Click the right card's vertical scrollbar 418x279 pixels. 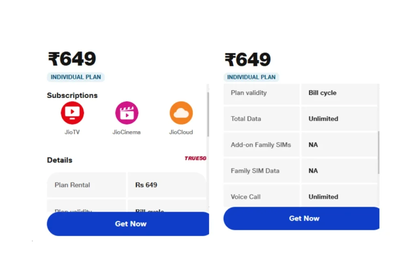pyautogui.click(x=378, y=152)
